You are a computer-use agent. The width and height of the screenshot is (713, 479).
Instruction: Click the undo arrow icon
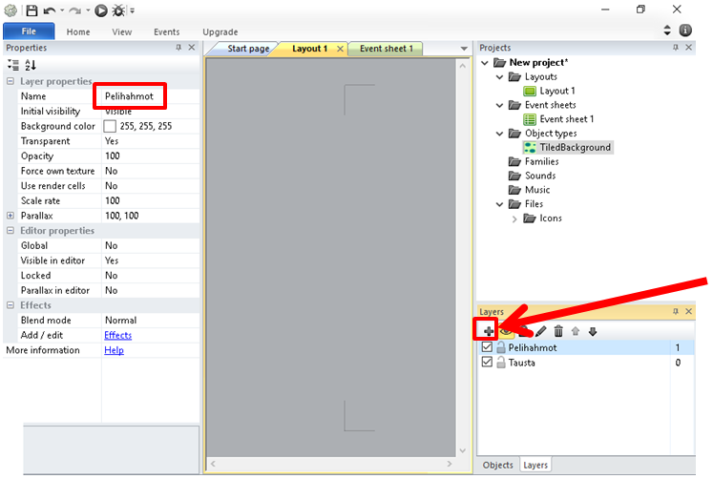[x=49, y=10]
